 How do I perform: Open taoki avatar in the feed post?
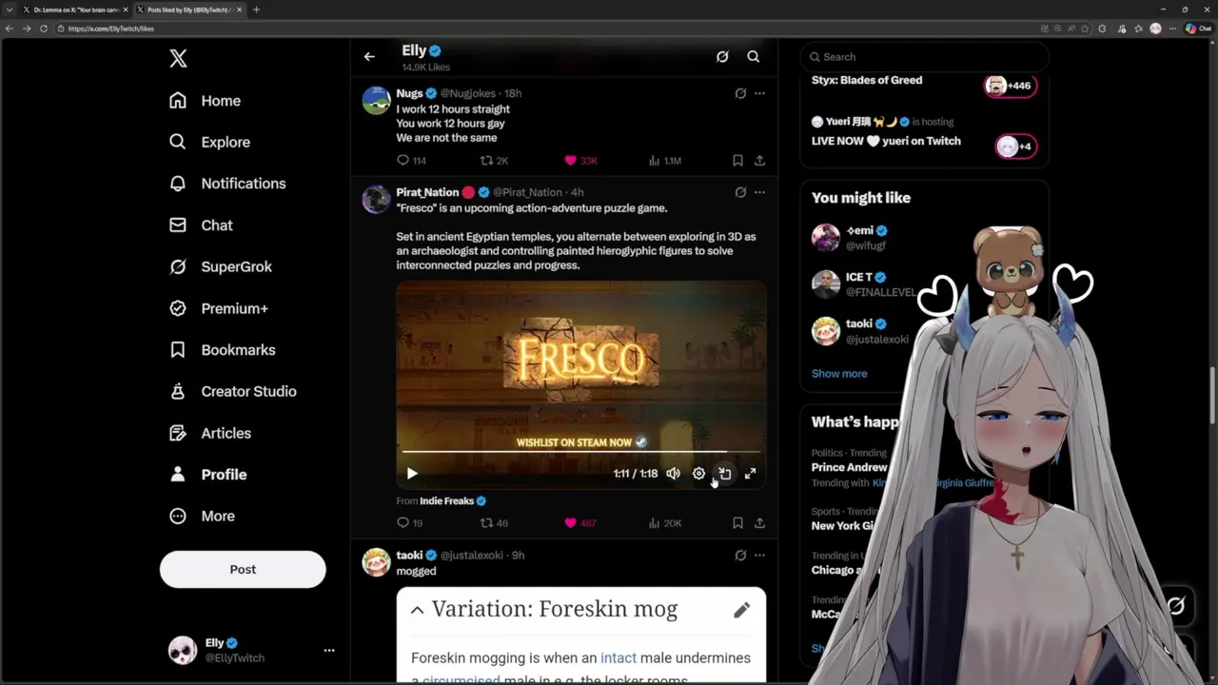[x=377, y=562]
